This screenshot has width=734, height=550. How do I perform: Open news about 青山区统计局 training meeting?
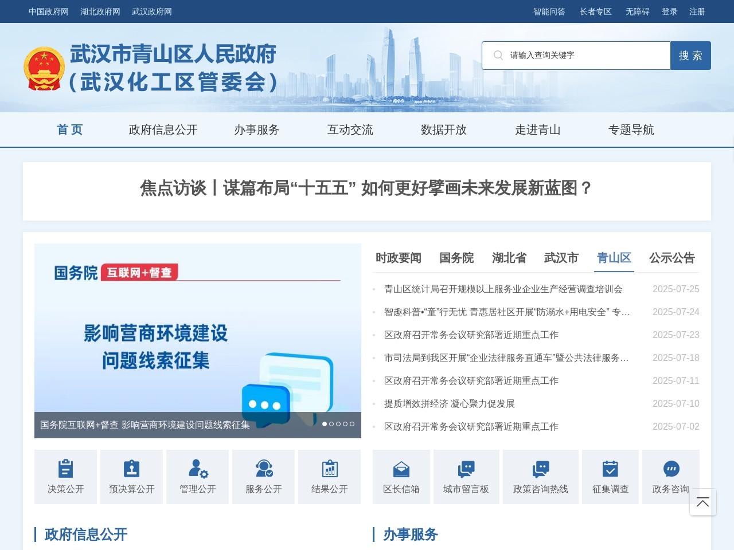point(503,289)
